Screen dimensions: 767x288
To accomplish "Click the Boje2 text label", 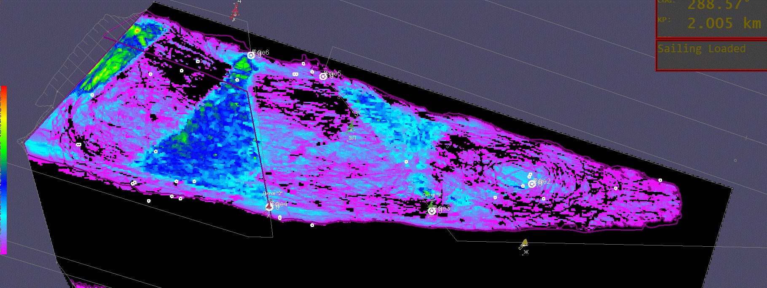I will tap(543, 181).
